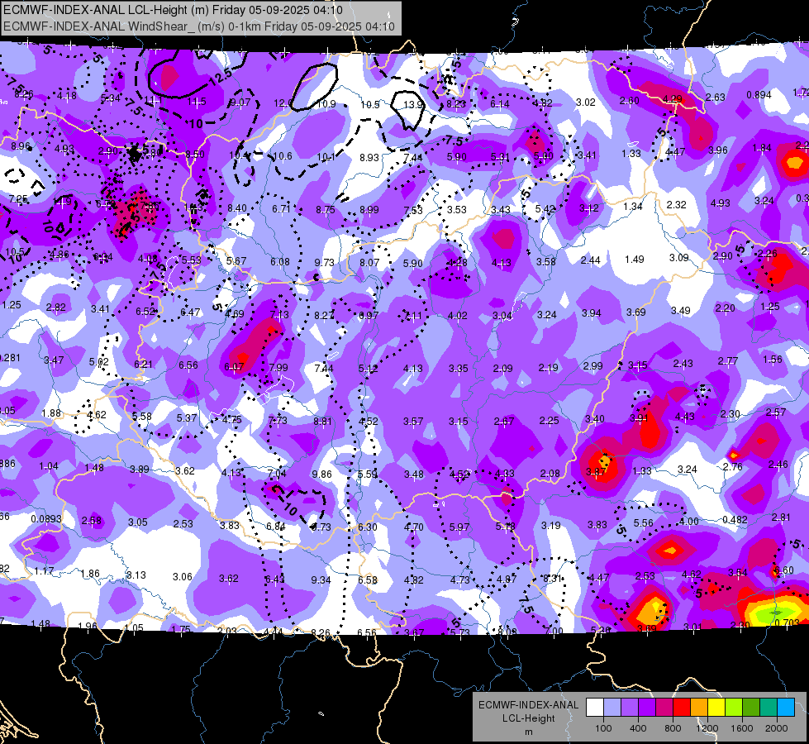Click the wind shear value 5.56

click(x=644, y=523)
